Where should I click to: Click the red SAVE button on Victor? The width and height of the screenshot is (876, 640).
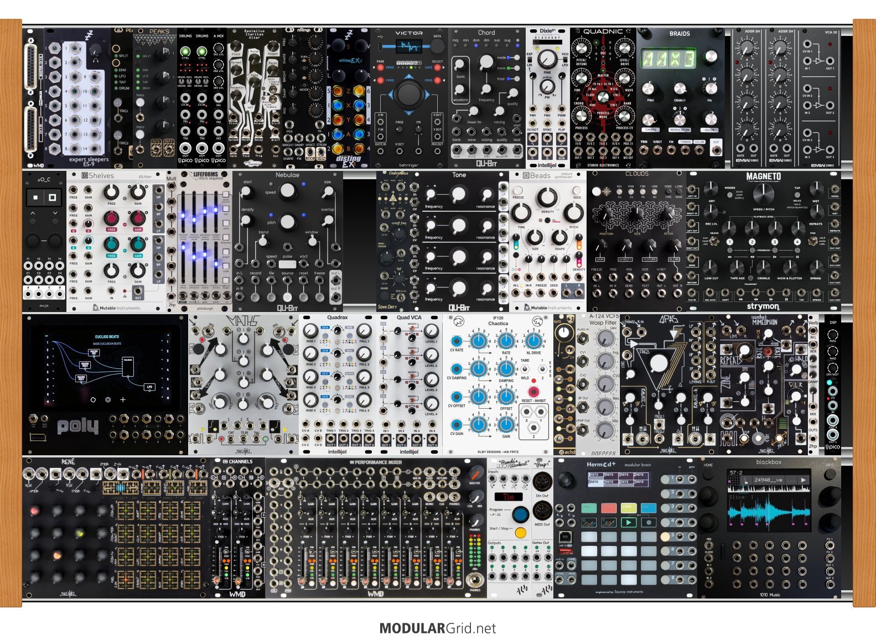pos(437,67)
